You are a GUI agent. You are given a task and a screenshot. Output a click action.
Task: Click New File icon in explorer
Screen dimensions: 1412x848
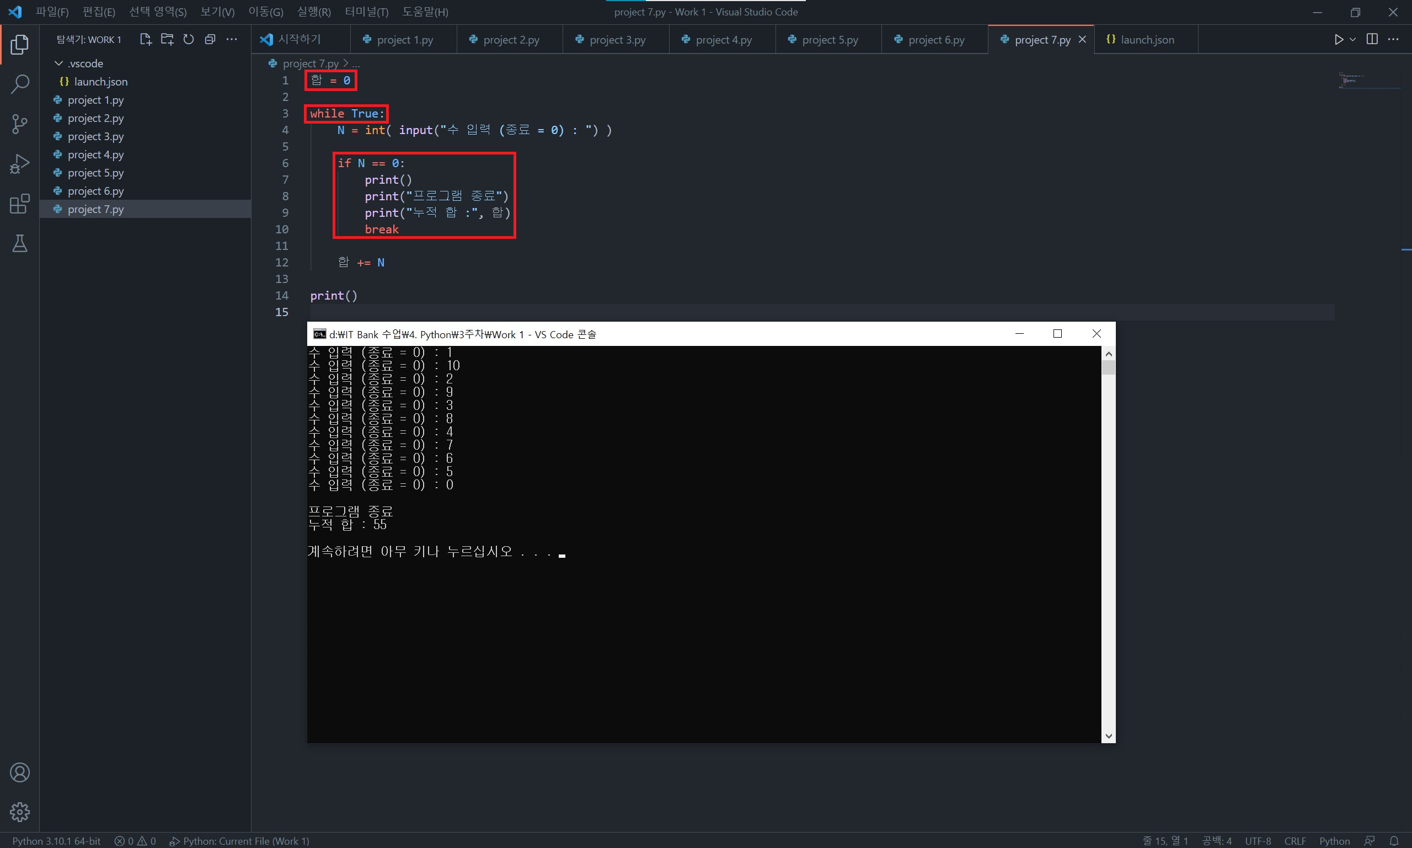pyautogui.click(x=145, y=39)
